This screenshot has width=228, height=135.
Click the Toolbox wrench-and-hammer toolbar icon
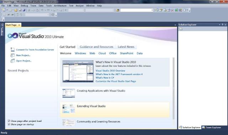tap(172, 10)
